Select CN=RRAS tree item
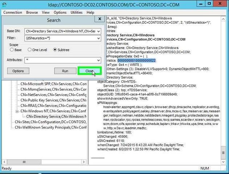Image resolution: width=229 pixels, height=174 pixels. coord(53,105)
